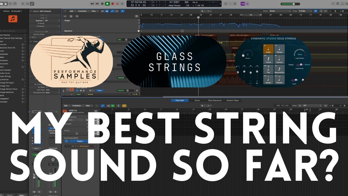Open the Inspector from the control bar

[5, 4]
